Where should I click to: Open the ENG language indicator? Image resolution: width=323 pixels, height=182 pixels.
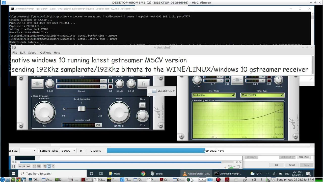coord(287,174)
